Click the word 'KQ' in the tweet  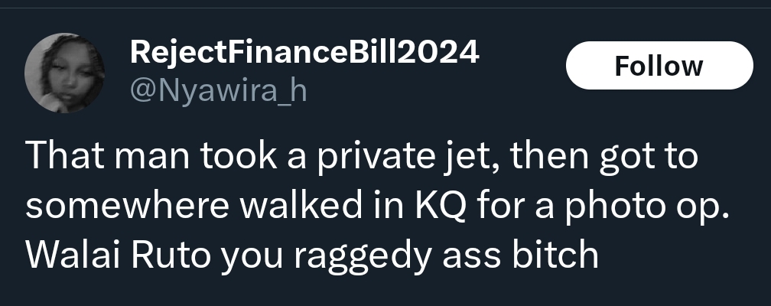(441, 206)
